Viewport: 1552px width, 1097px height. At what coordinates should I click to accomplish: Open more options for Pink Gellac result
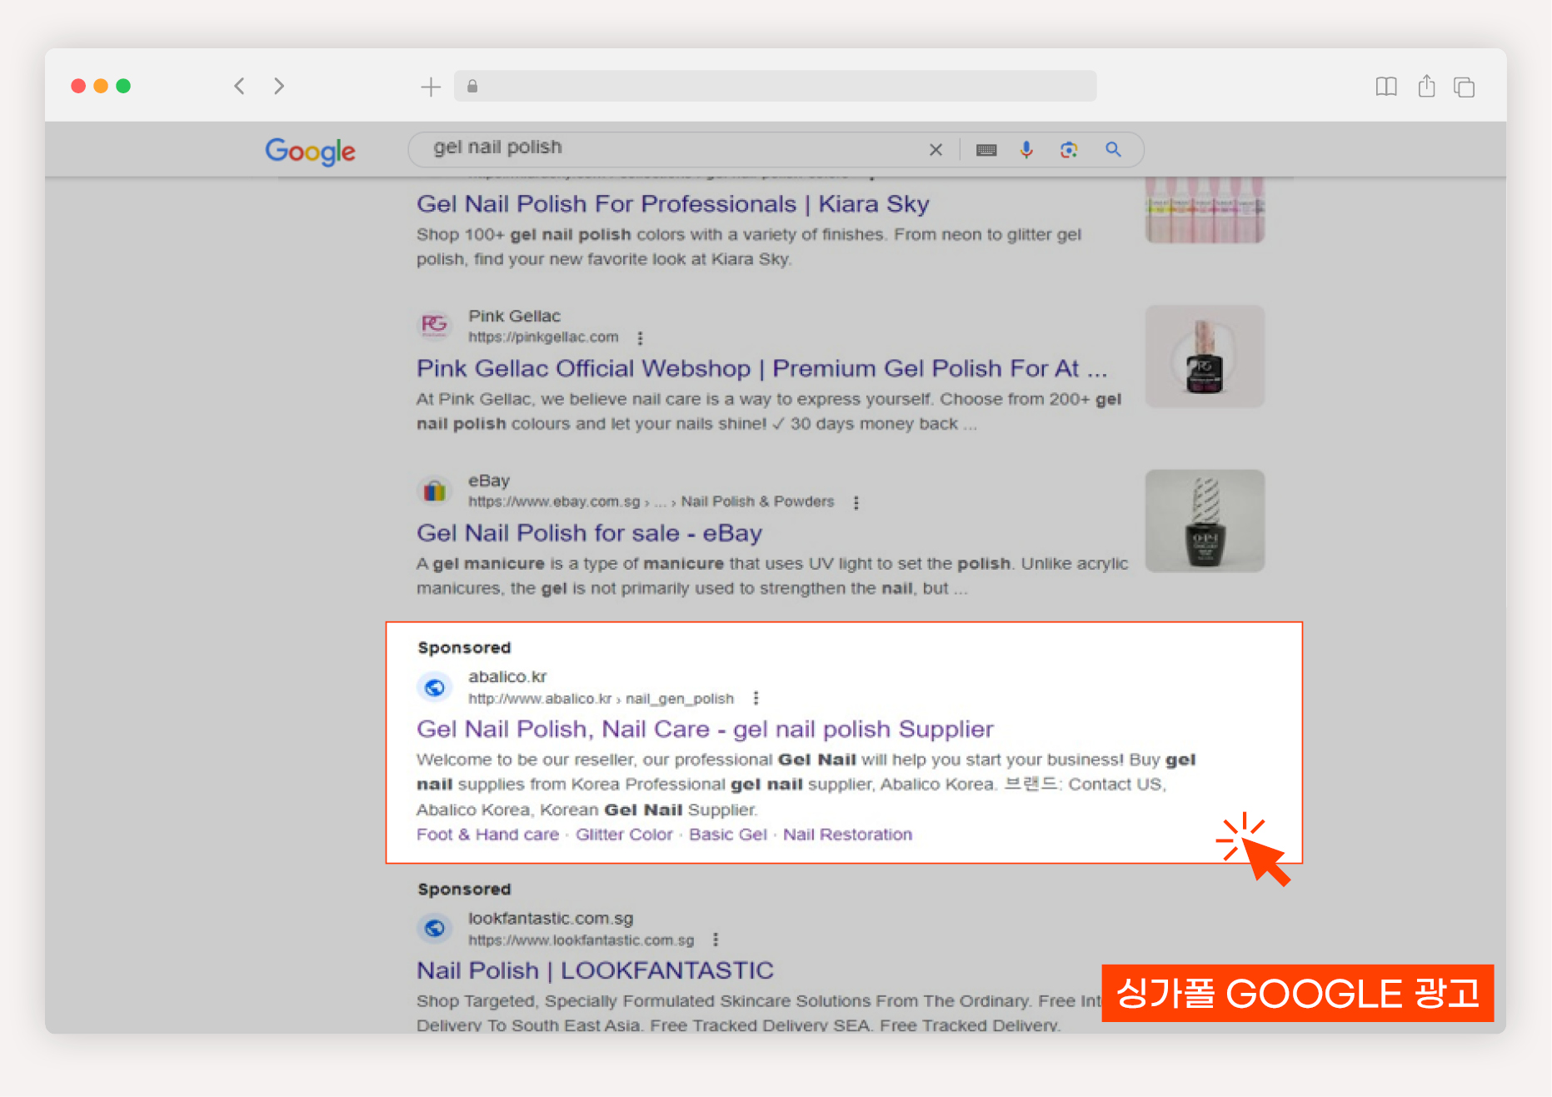[640, 337]
